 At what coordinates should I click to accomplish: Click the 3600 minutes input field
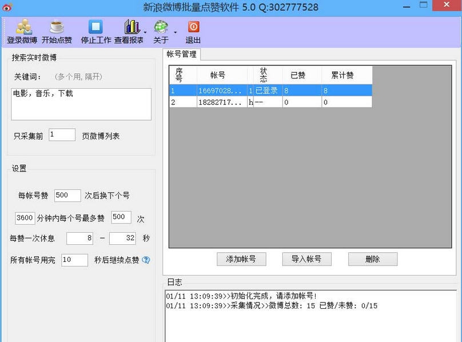[25, 218]
